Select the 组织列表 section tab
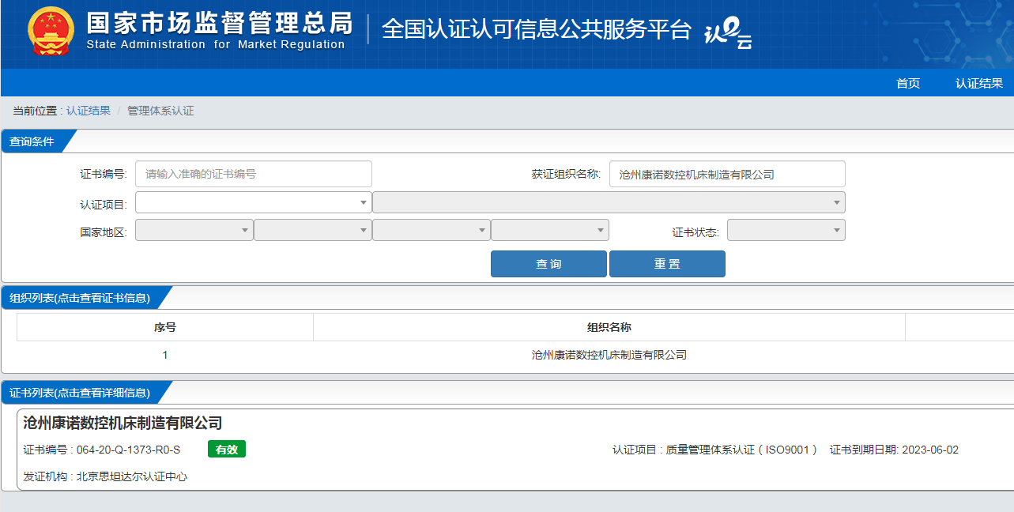1014x512 pixels. point(83,298)
